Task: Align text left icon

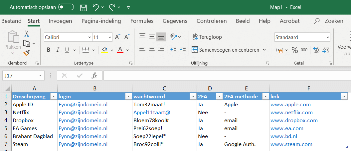Action: point(142,49)
